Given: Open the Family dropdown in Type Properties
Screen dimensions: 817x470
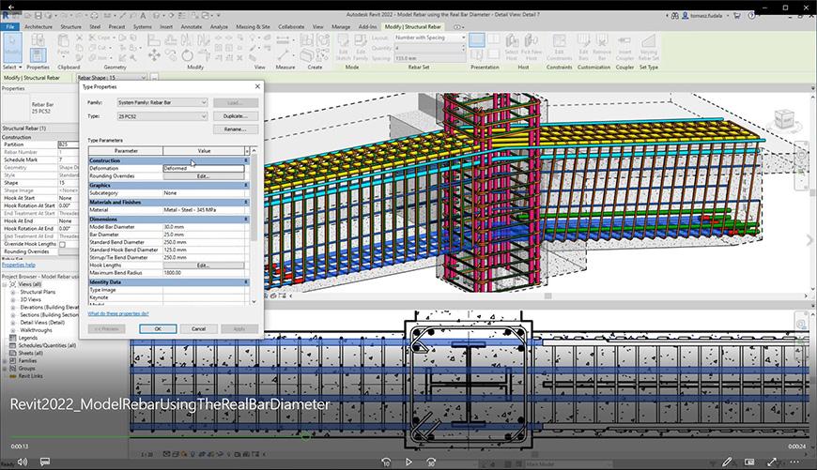Looking at the screenshot, I should point(162,102).
